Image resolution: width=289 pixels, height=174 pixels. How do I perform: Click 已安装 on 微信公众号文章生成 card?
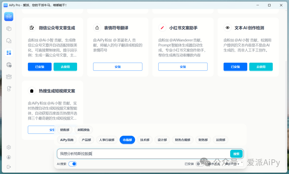pos(40,67)
